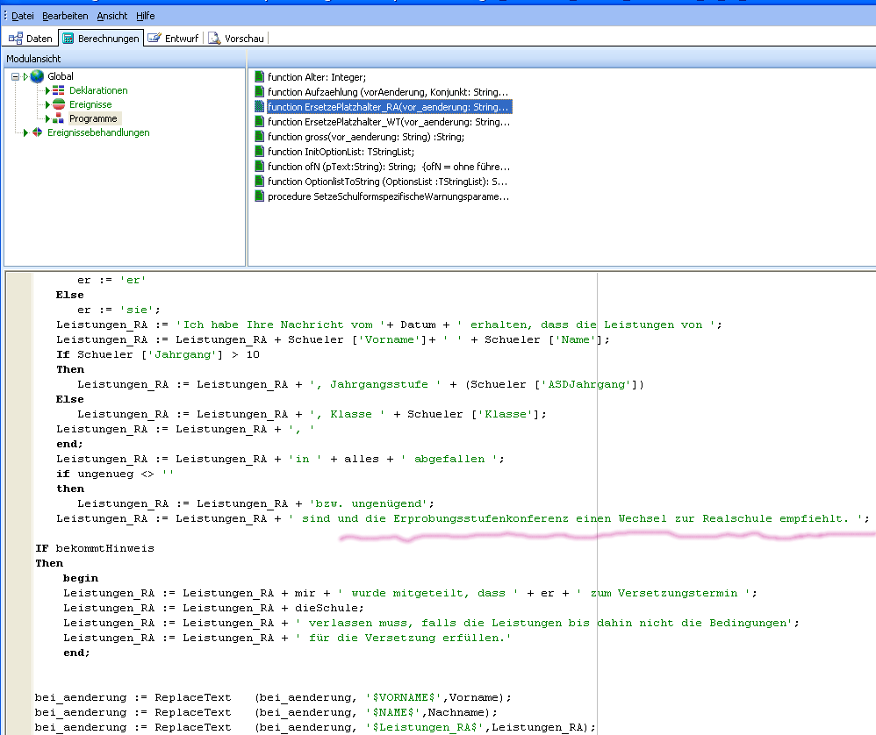876x735 pixels.
Task: Click the Vorschau magnifier icon
Action: (214, 39)
